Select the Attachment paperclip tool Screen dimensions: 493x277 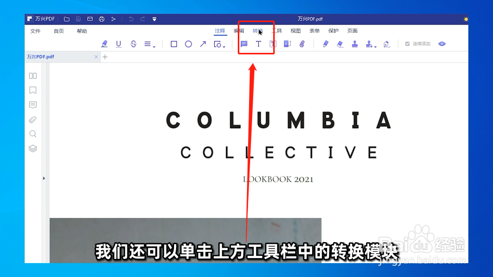[302, 44]
